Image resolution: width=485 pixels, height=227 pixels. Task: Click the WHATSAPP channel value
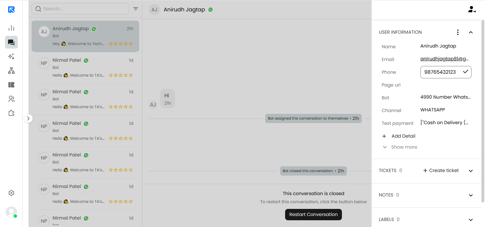click(x=432, y=110)
